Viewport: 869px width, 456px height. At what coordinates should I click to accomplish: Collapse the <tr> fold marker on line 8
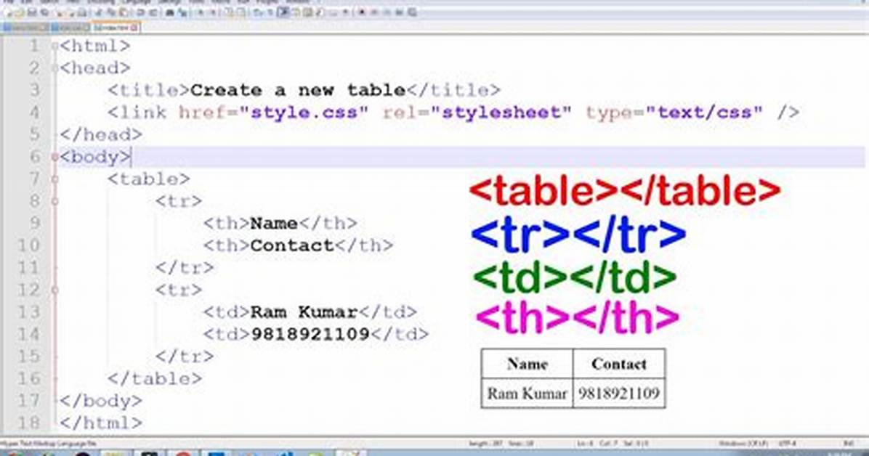(x=55, y=201)
